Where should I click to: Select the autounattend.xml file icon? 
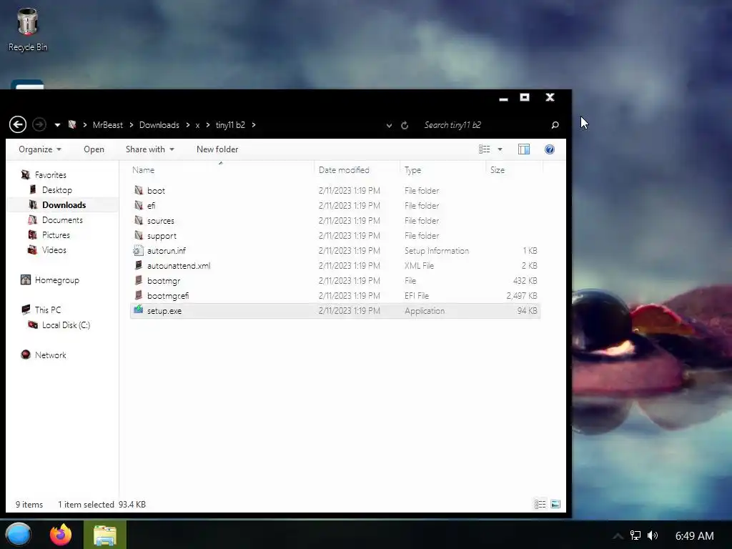click(x=139, y=265)
